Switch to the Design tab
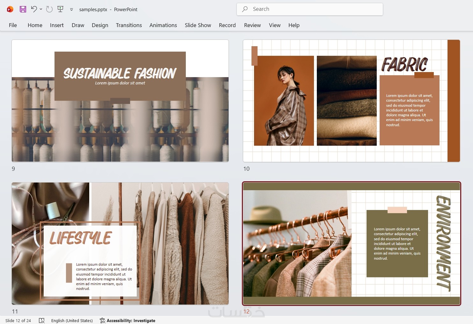The image size is (473, 324). (100, 25)
